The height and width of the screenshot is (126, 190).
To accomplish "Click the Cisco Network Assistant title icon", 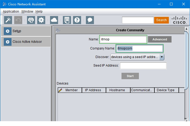I will coord(5,4).
